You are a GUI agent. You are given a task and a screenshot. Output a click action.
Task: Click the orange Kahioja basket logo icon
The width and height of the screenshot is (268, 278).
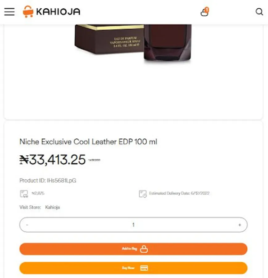(28, 11)
